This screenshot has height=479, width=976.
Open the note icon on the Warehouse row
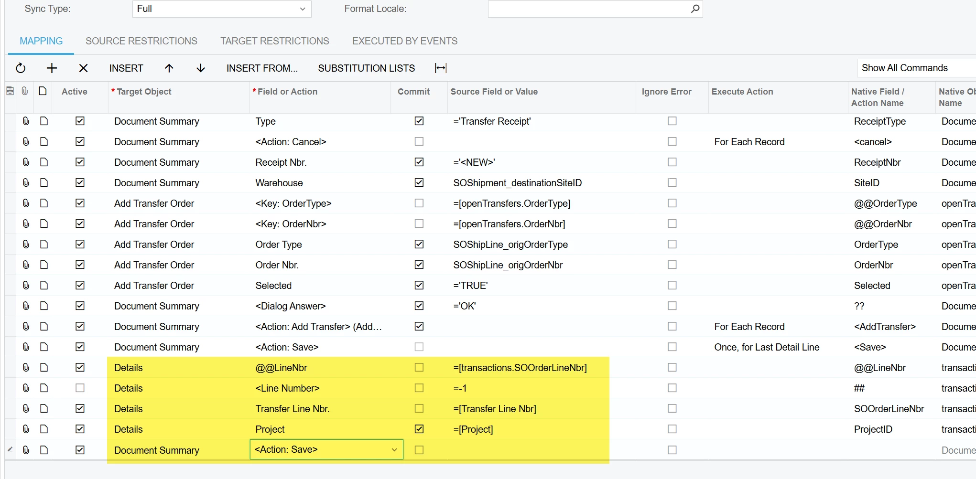pos(44,183)
